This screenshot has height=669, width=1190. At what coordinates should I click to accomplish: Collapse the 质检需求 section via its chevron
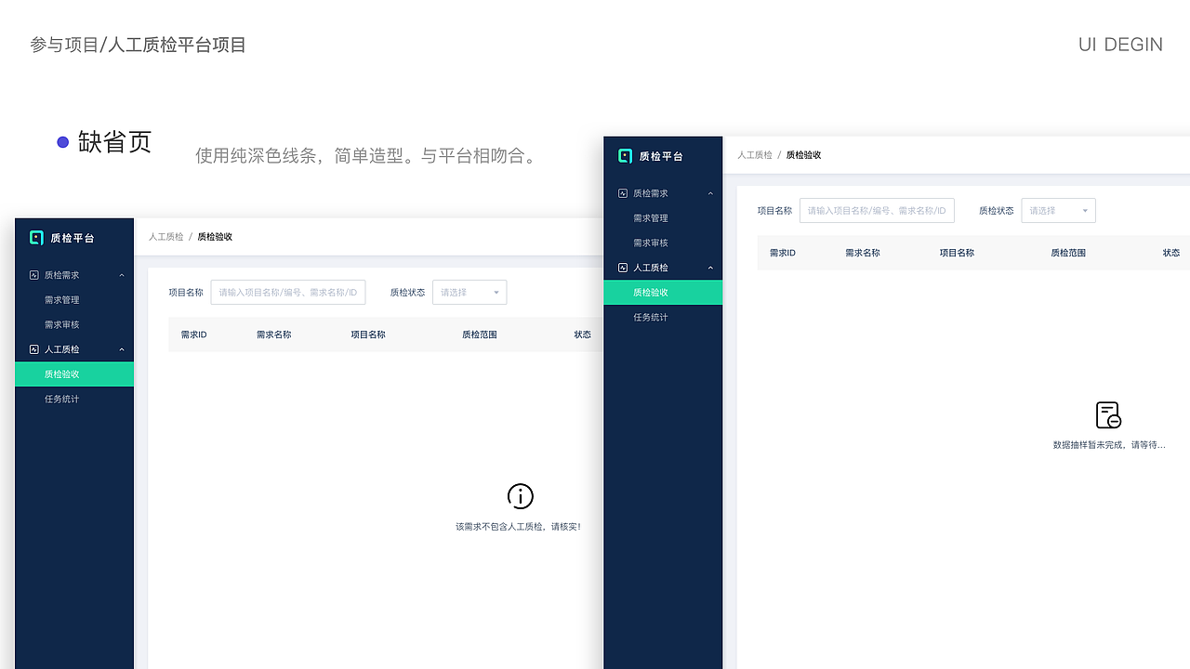121,274
